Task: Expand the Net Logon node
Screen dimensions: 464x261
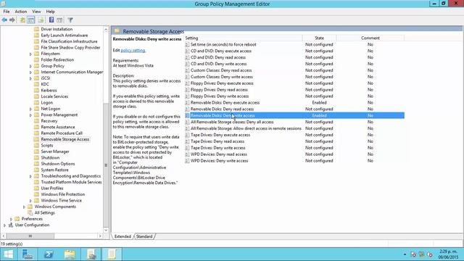Action: point(30,109)
